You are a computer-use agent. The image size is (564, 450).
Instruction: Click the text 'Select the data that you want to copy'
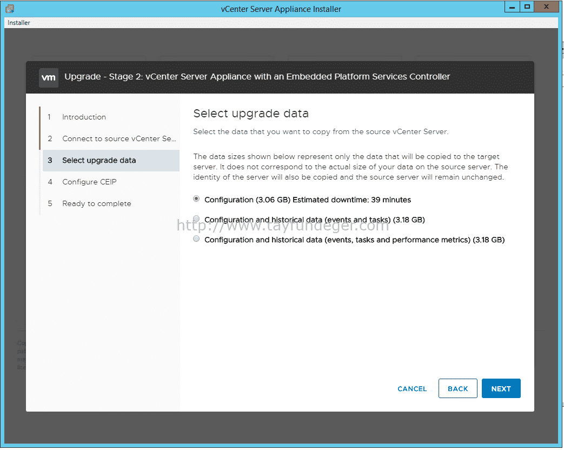point(262,131)
